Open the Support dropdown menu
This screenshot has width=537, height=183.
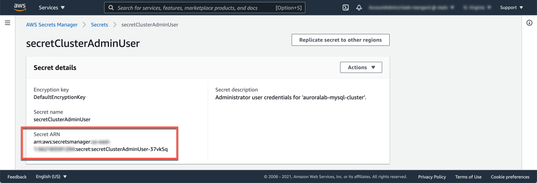click(511, 7)
